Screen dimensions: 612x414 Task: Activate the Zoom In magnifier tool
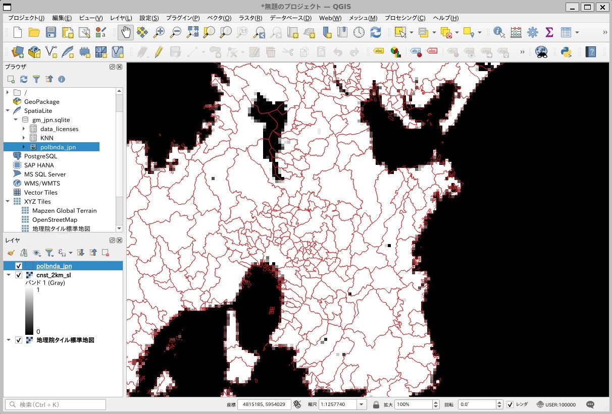tap(160, 32)
